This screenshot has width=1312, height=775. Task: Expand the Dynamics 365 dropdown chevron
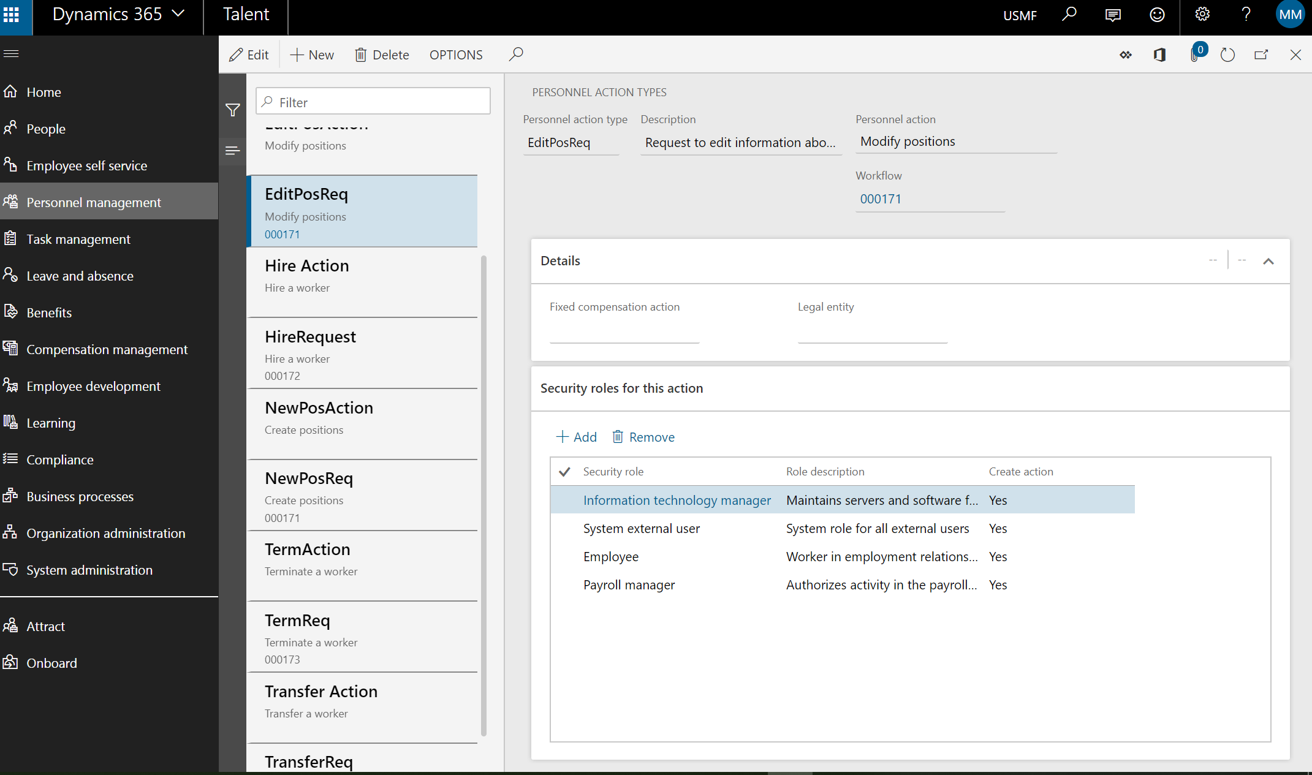tap(178, 13)
